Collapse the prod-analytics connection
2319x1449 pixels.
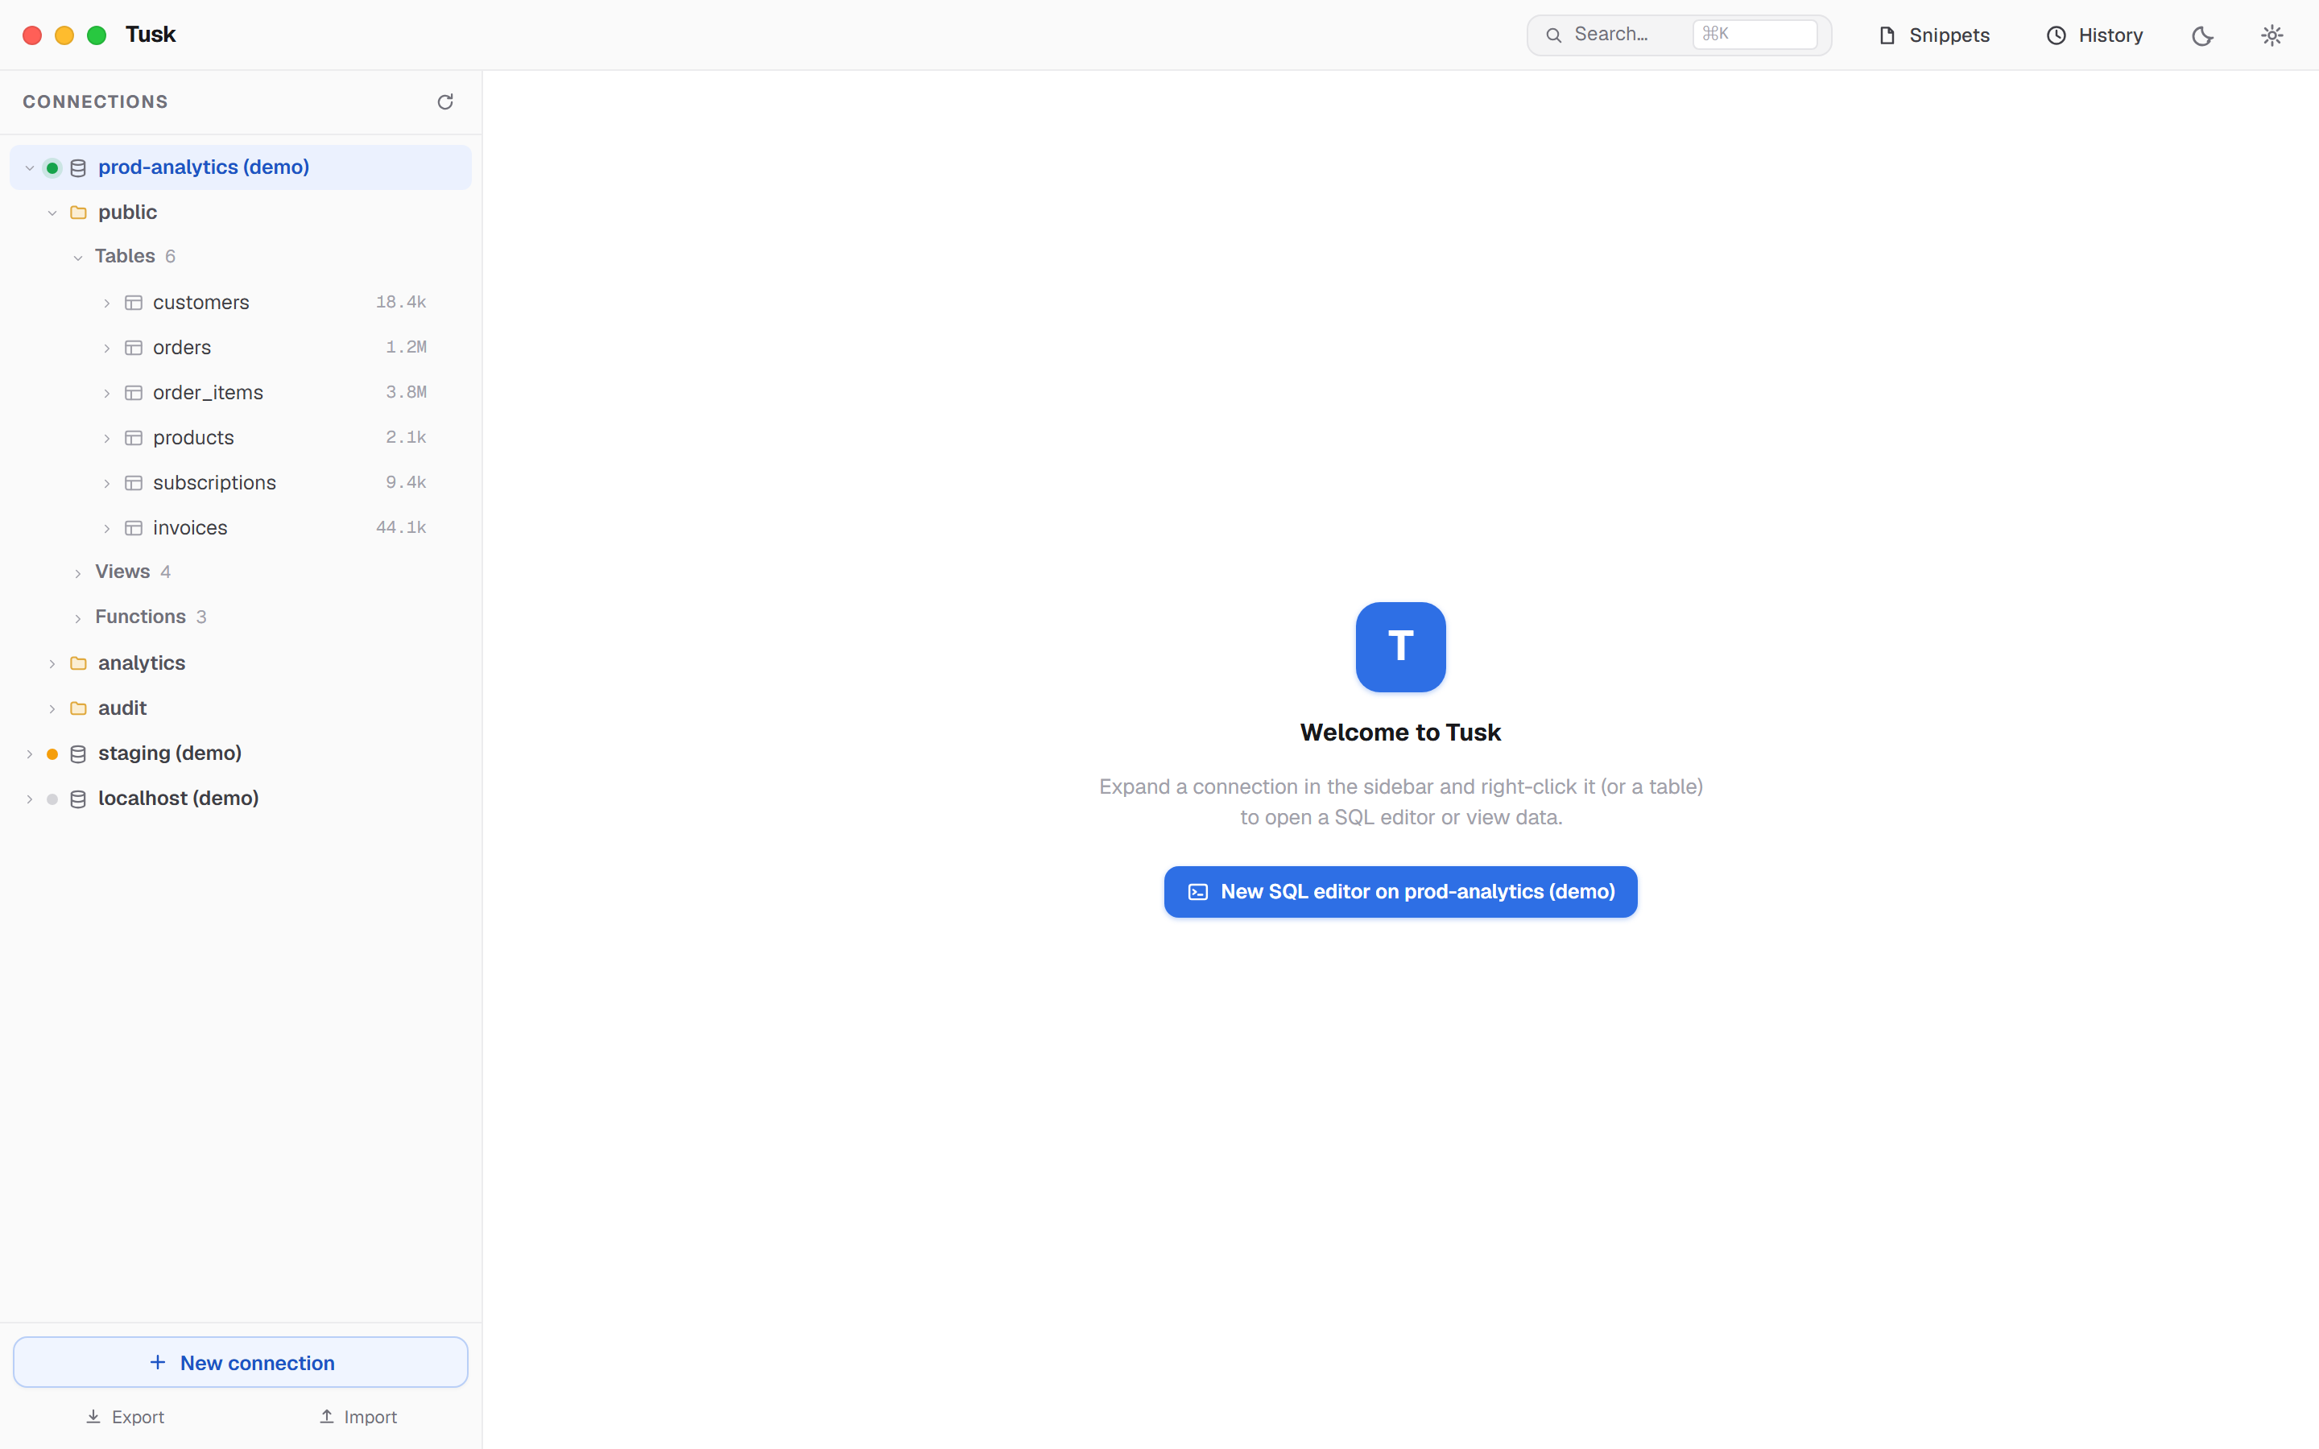[30, 167]
